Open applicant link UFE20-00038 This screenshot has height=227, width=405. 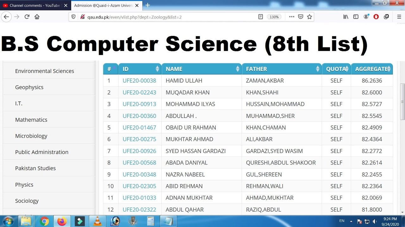(x=139, y=80)
